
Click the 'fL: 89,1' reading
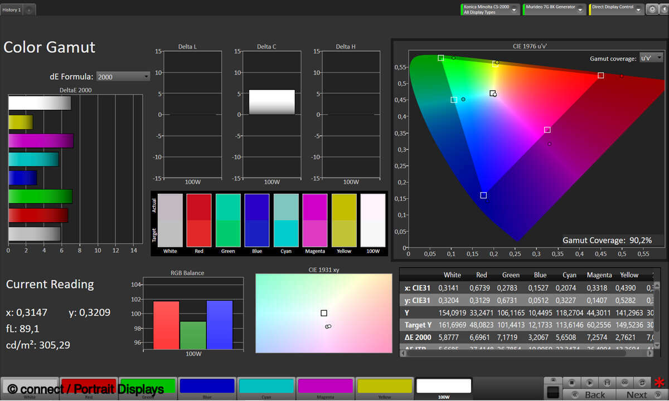pyautogui.click(x=23, y=328)
